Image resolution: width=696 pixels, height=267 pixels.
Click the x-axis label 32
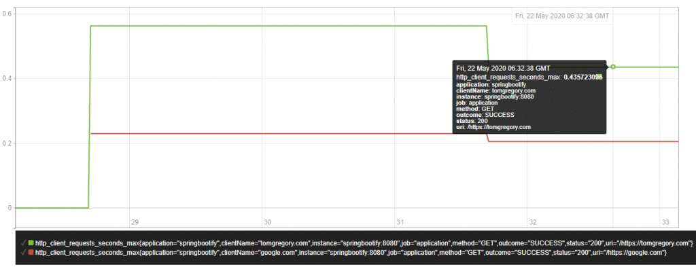(532, 222)
